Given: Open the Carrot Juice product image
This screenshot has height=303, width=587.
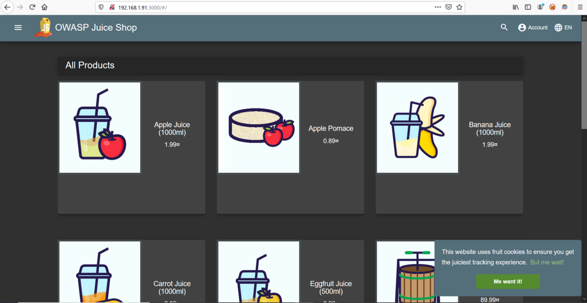Looking at the screenshot, I should (100, 272).
